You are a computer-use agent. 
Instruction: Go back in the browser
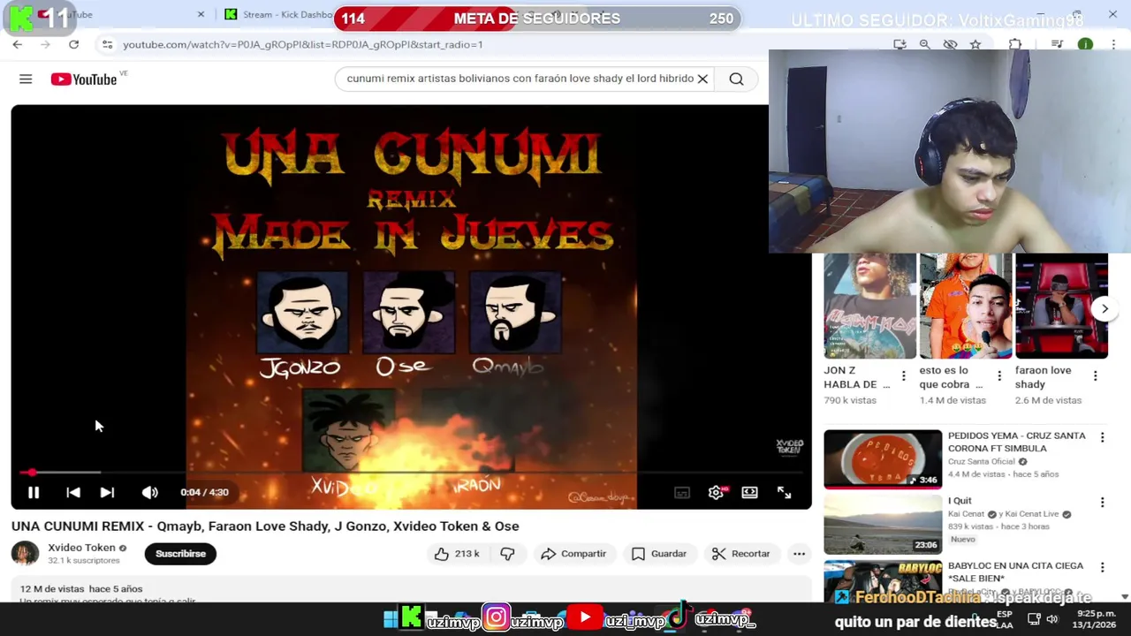click(x=17, y=44)
